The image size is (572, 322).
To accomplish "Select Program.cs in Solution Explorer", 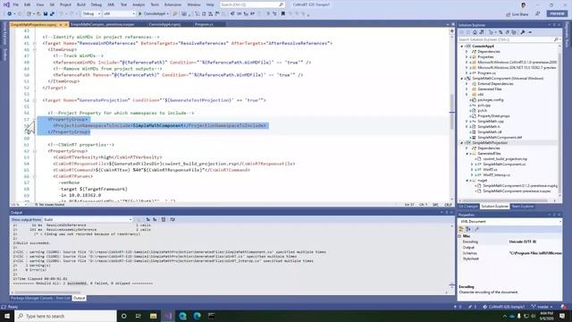I will point(486,73).
